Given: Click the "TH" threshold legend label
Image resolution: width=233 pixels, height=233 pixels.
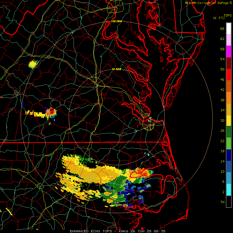Looking at the screenshot, I should point(222,202).
